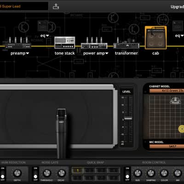Screen dimensions: 184x184
Task: Click the Room Control Color knob
Action: point(164,173)
